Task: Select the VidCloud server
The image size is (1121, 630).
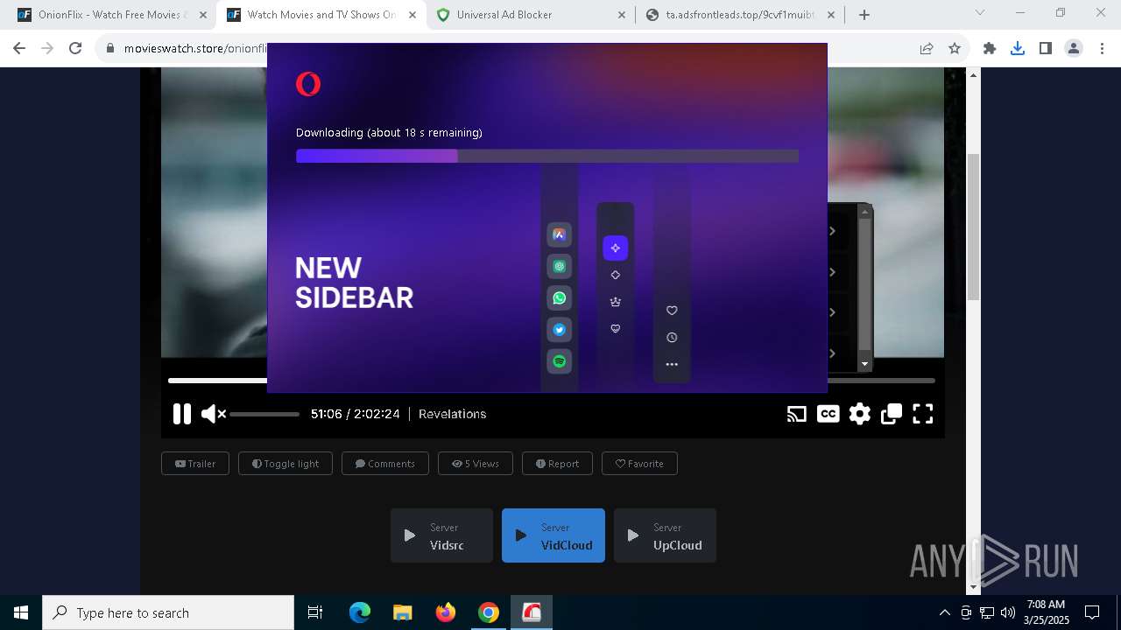Action: click(x=553, y=535)
